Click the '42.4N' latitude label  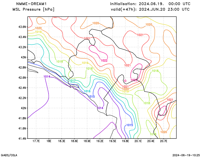pyautogui.click(x=22, y=88)
